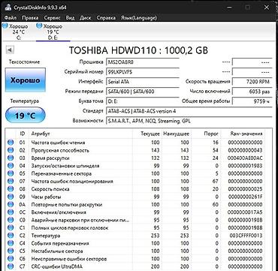Open the Диск menu
278x271 pixels.
click(86, 18)
